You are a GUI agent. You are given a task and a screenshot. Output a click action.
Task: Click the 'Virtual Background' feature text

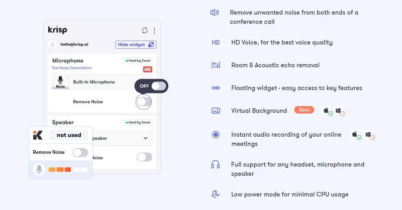tap(259, 111)
